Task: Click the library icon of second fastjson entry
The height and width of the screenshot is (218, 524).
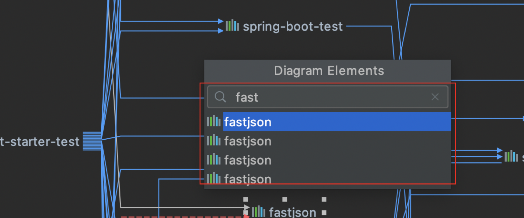Action: [214, 141]
